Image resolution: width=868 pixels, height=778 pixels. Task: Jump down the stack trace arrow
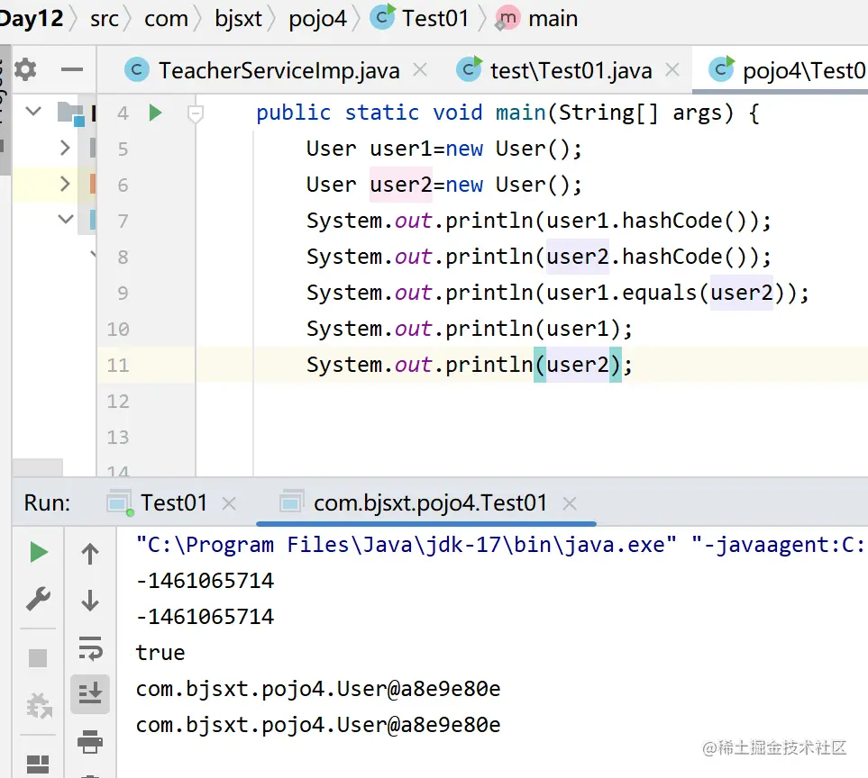tap(90, 601)
